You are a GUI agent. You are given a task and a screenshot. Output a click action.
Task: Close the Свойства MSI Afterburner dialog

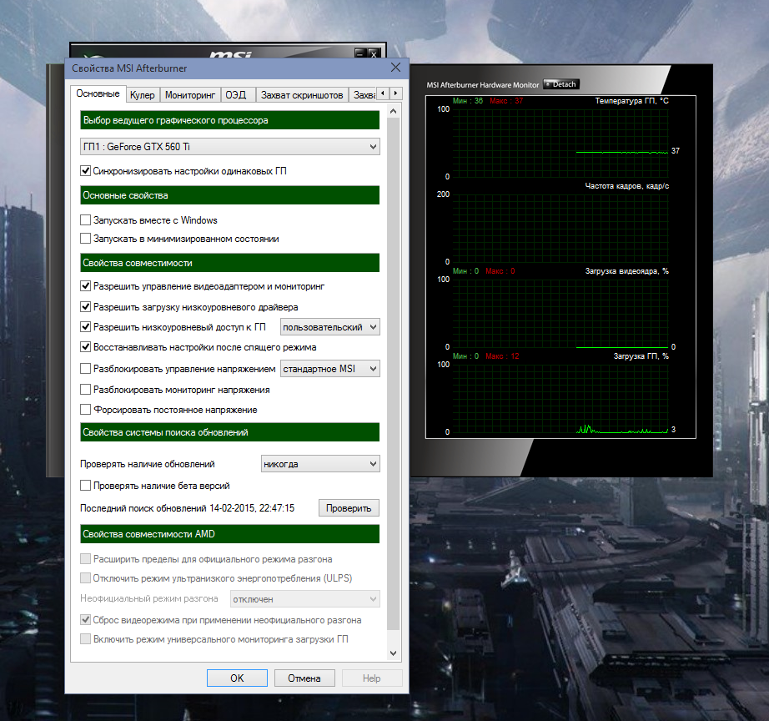pos(396,68)
